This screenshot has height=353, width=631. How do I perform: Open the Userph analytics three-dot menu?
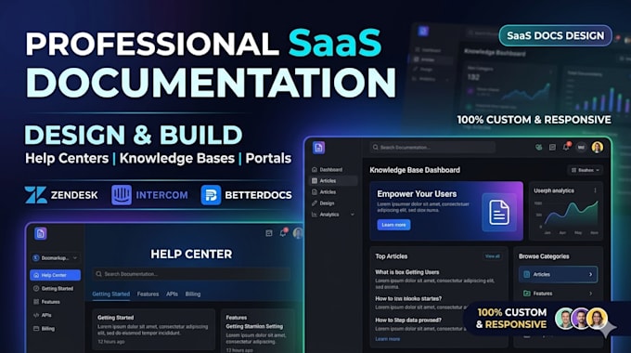tap(595, 190)
